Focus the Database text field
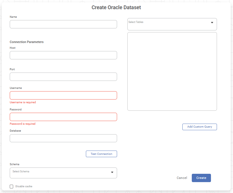 click(x=63, y=138)
